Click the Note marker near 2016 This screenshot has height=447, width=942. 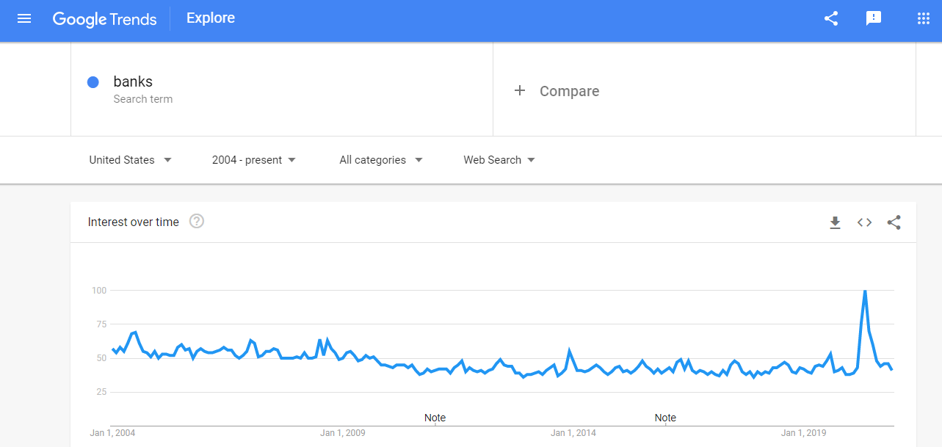(x=665, y=418)
